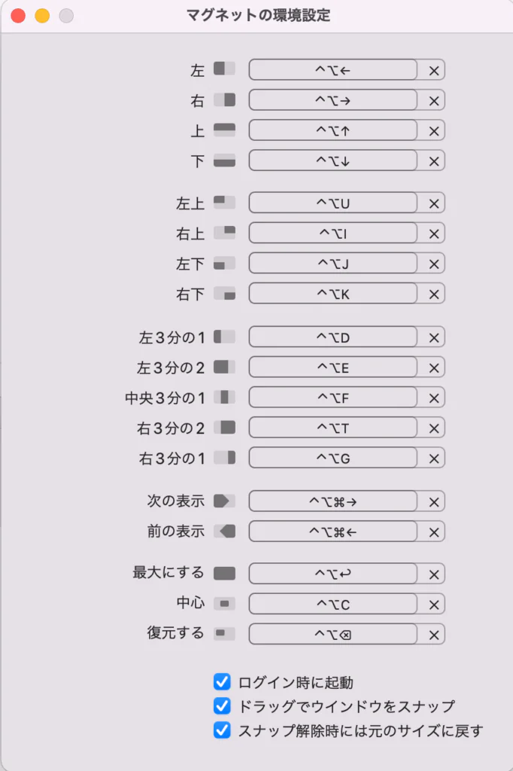
Task: Click the right two-thirds (右3分の2) layout icon
Action: point(225,428)
